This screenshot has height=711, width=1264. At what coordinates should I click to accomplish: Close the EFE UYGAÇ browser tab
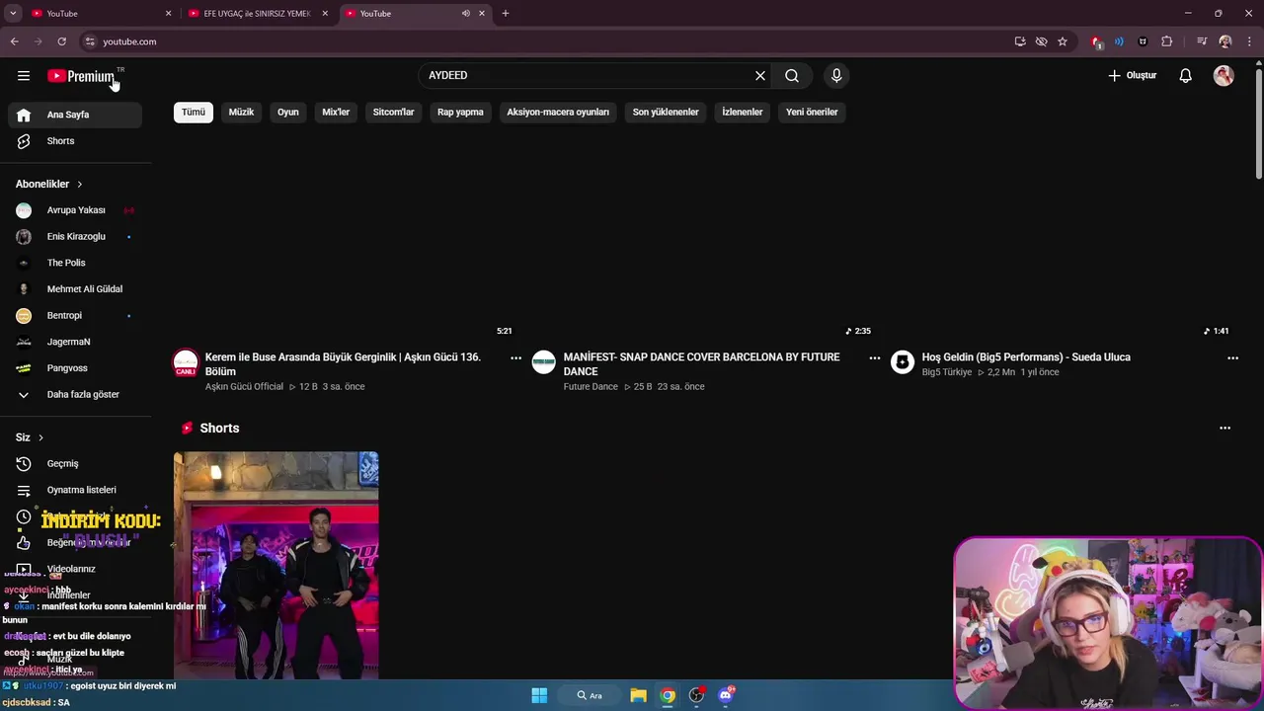tap(325, 14)
